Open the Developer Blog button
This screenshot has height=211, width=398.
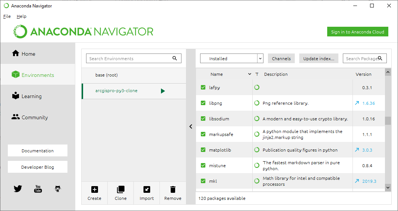coord(38,167)
